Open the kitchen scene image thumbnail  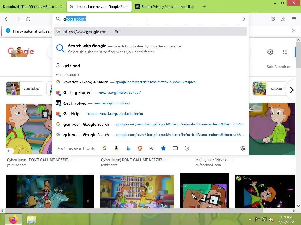click(x=137, y=192)
